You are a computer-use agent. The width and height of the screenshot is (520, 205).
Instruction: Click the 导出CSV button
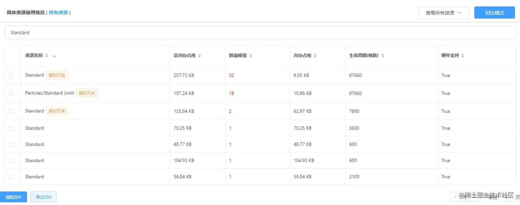pos(43,197)
